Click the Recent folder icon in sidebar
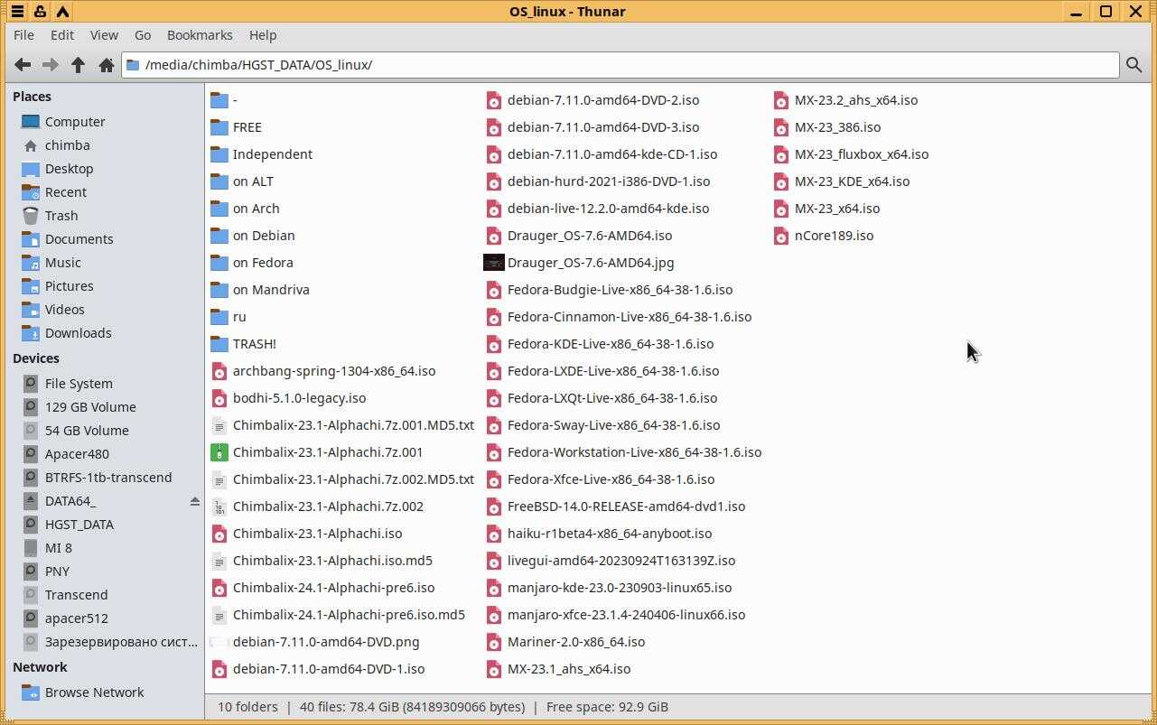The image size is (1157, 725). tap(31, 192)
